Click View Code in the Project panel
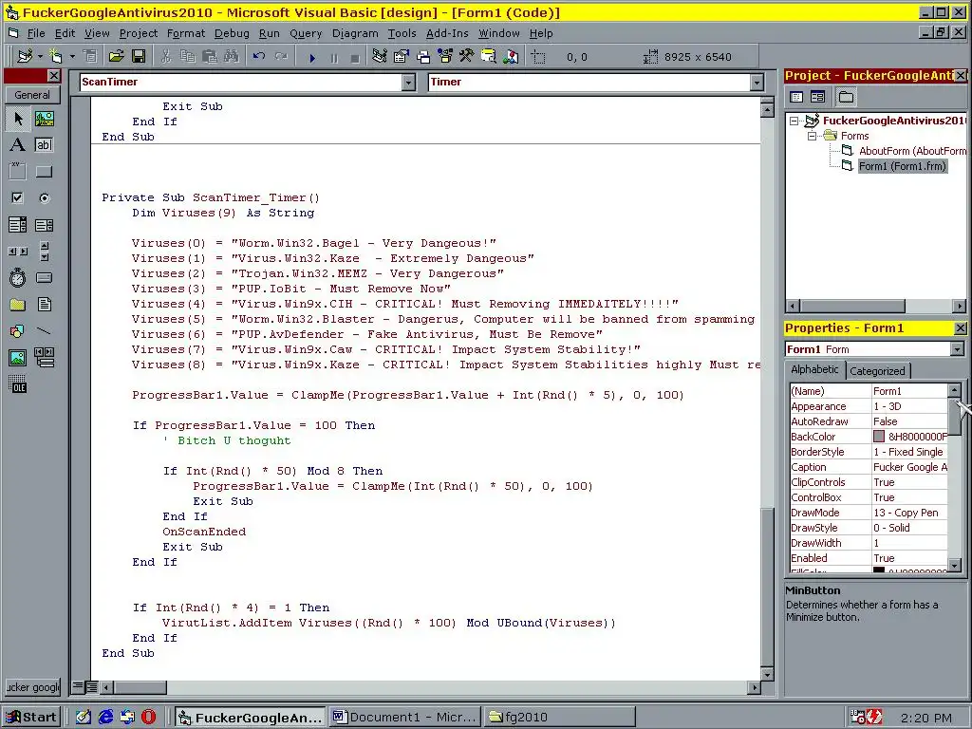Viewport: 972px width, 729px height. click(x=796, y=97)
